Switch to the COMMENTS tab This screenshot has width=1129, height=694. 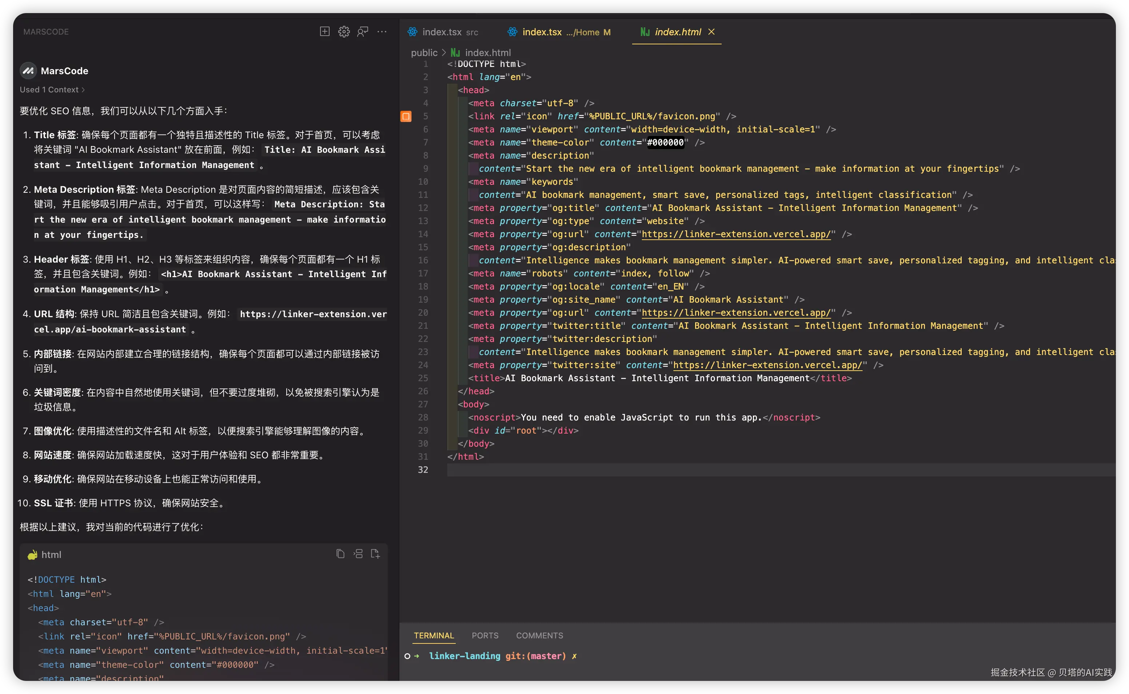539,635
